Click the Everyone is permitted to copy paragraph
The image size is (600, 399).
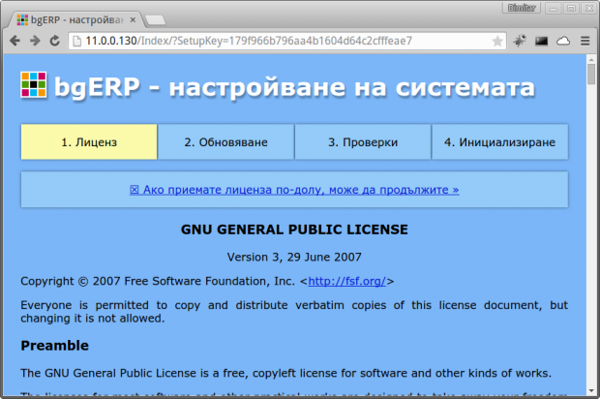[x=294, y=312]
